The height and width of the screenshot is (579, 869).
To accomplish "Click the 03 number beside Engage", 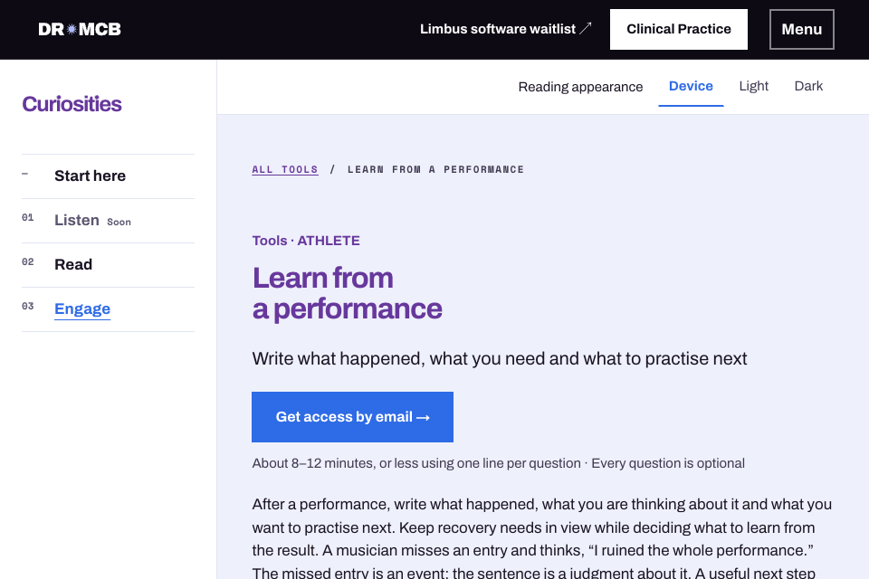I will click(28, 307).
